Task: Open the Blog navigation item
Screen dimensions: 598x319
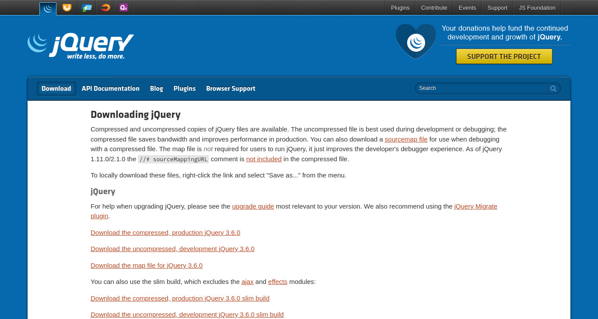Action: click(157, 89)
